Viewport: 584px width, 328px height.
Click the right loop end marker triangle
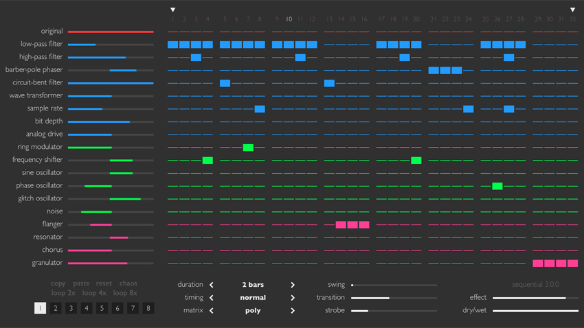(572, 10)
